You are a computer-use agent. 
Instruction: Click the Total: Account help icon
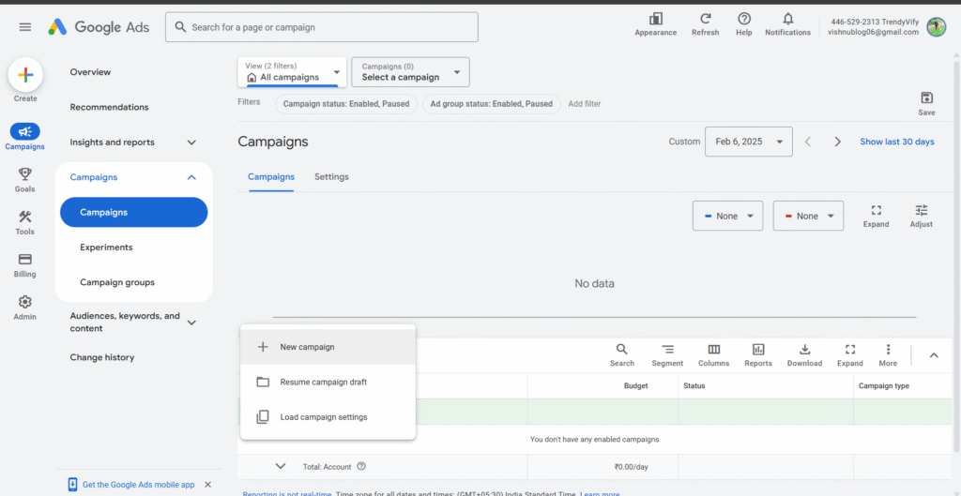pyautogui.click(x=361, y=467)
